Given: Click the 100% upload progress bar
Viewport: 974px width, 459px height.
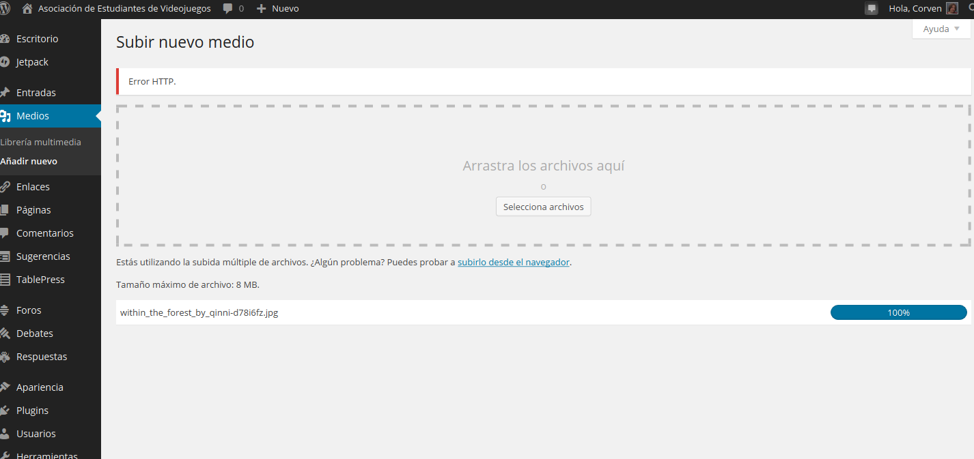Looking at the screenshot, I should [x=898, y=312].
